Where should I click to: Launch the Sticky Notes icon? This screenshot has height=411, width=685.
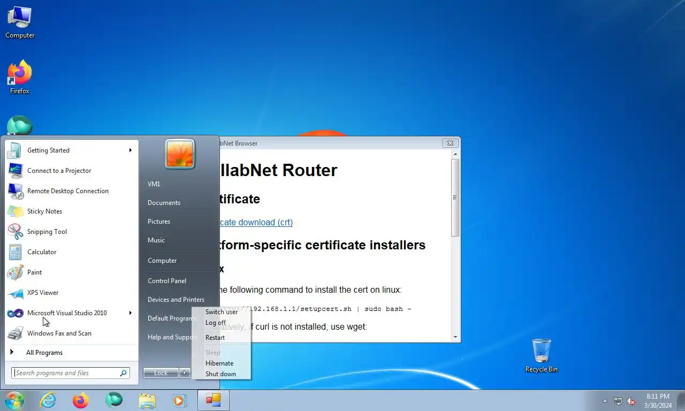click(x=15, y=211)
